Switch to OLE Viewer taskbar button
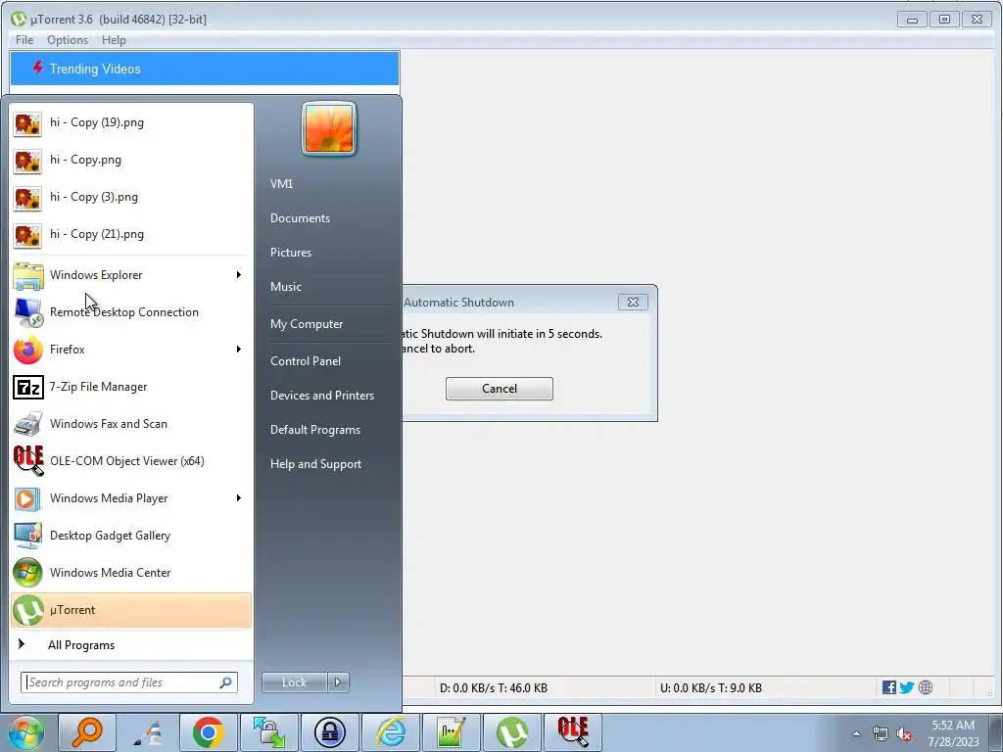The image size is (1003, 752). 572,732
